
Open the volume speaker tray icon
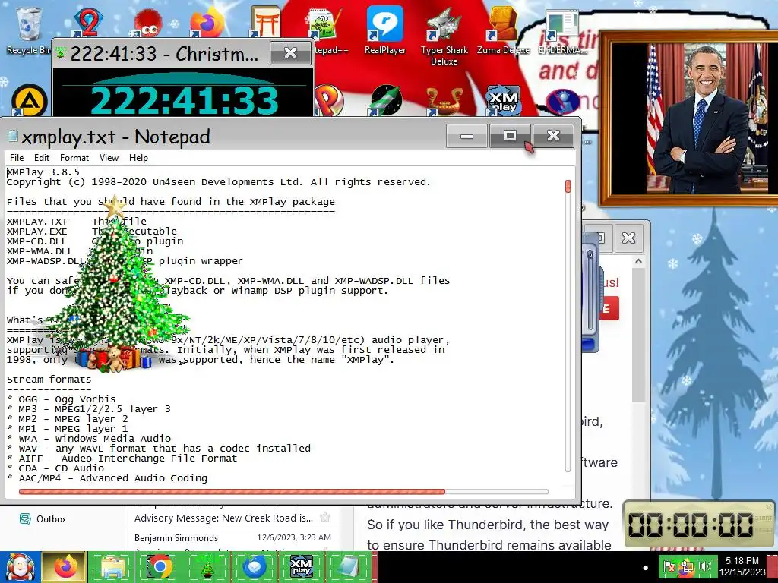point(705,566)
